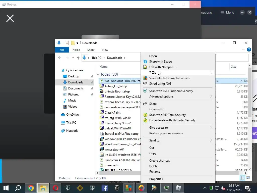
Task: Click the AVG shredder icon
Action: coord(145,84)
